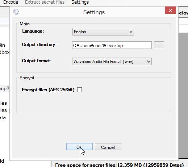Click inside the Output directory text field

(112, 45)
